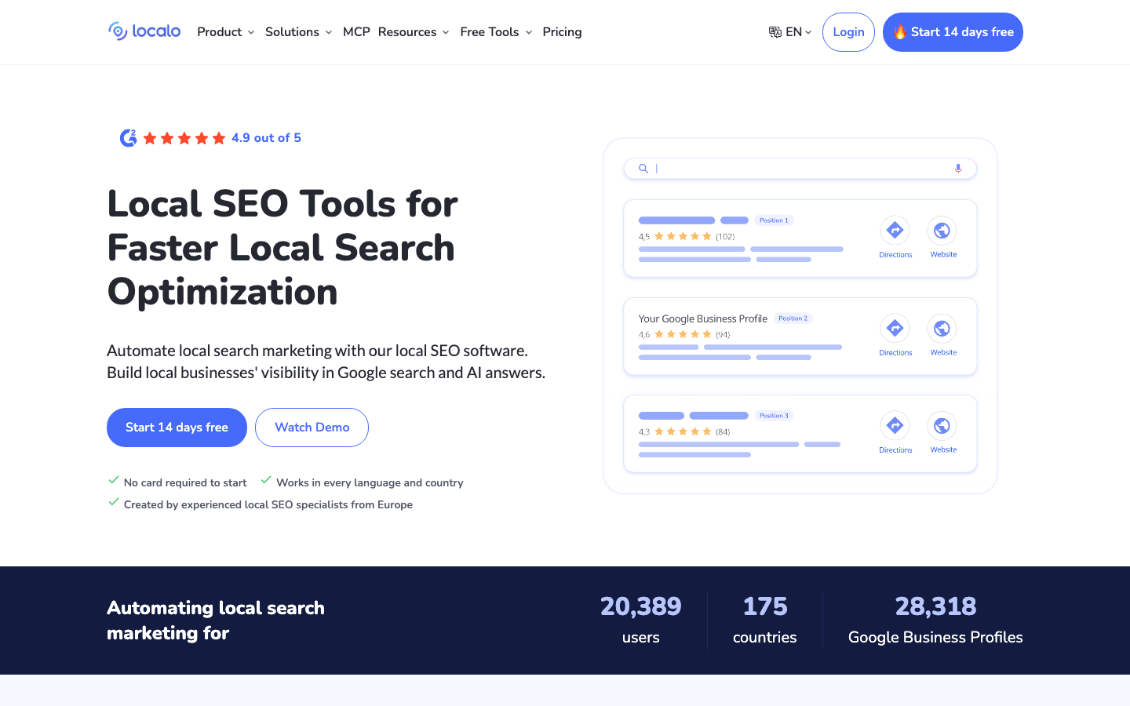Click the (102) review count
Viewport: 1130px width, 706px height.
click(725, 236)
